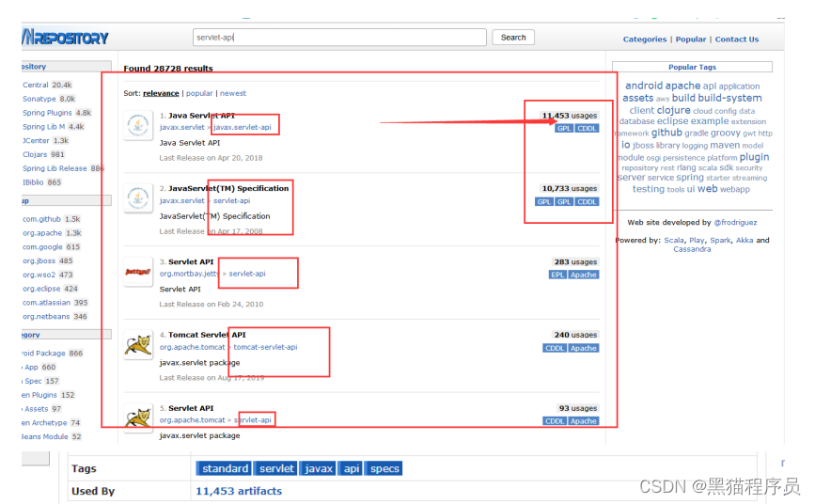Open the tomcat-servlet-api artifact link
This screenshot has width=815, height=504.
coord(265,347)
